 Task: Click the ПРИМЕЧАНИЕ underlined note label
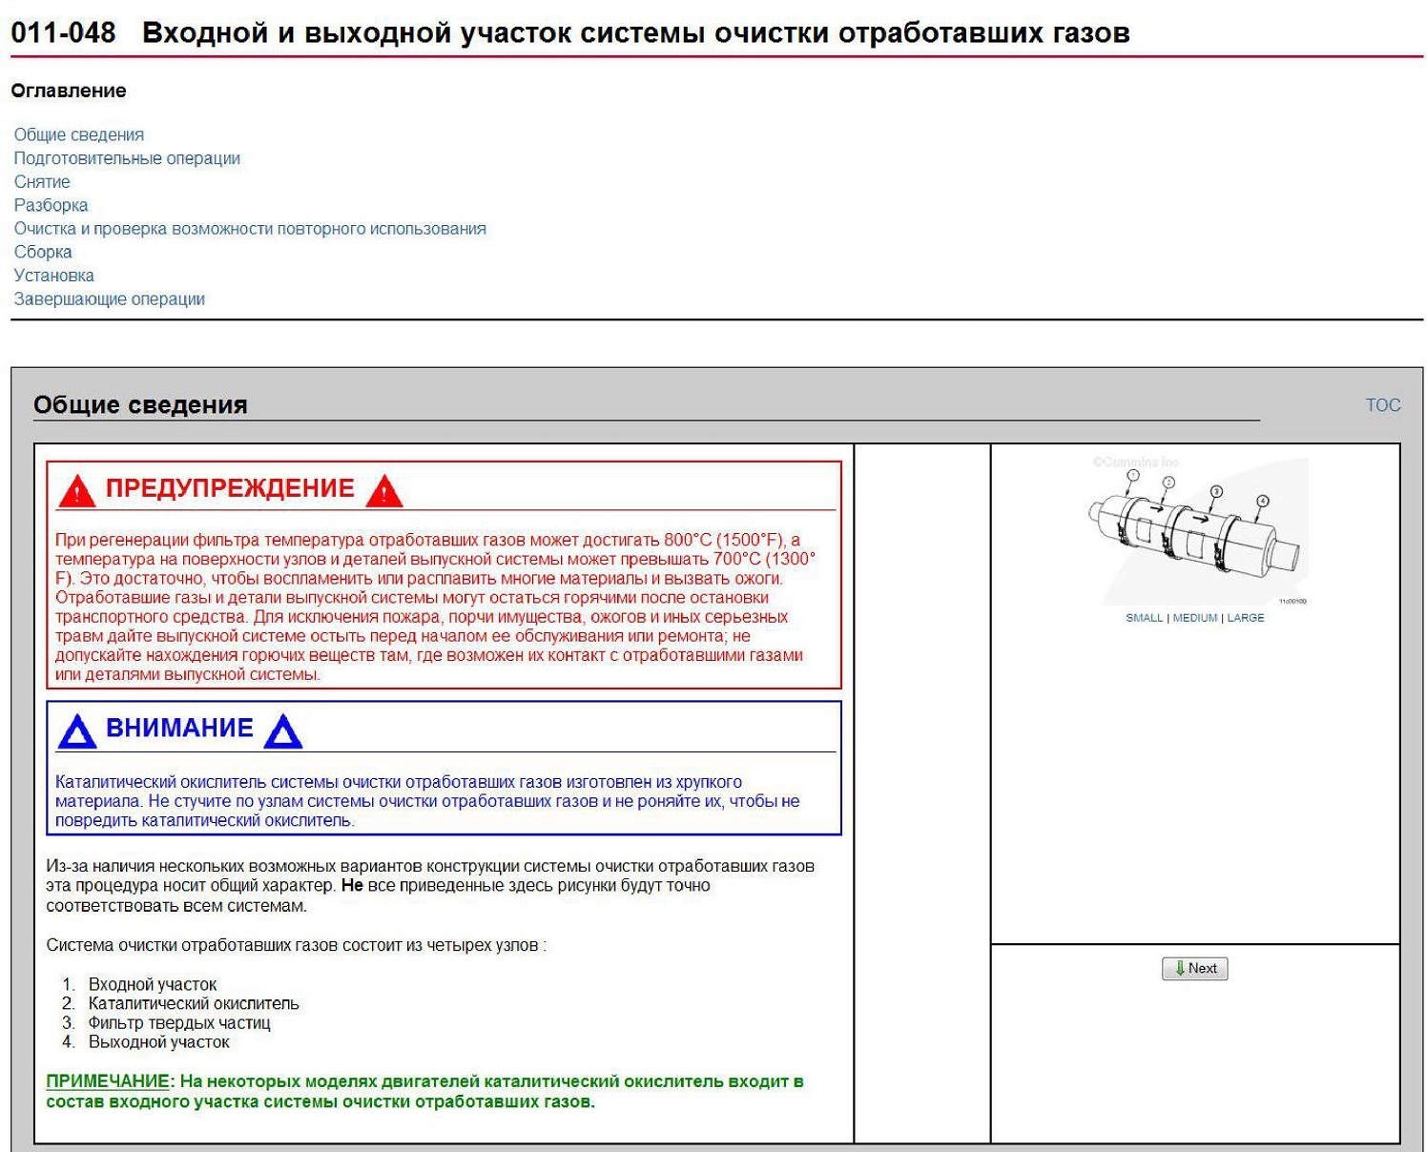[x=108, y=1081]
